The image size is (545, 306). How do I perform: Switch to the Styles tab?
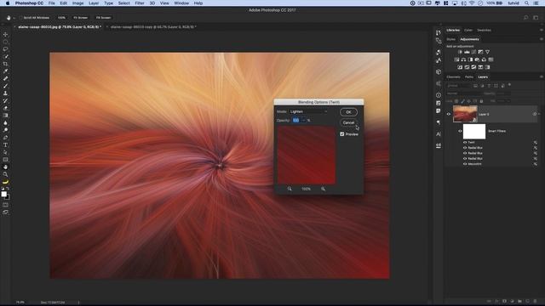click(x=450, y=39)
